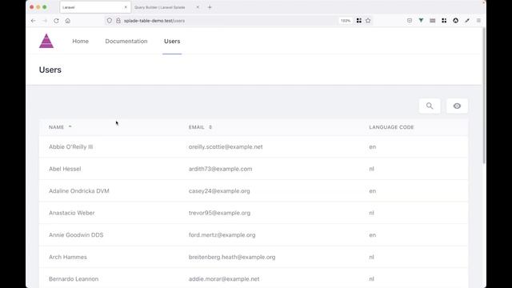
Task: Close the Laravel tab
Action: (x=126, y=7)
